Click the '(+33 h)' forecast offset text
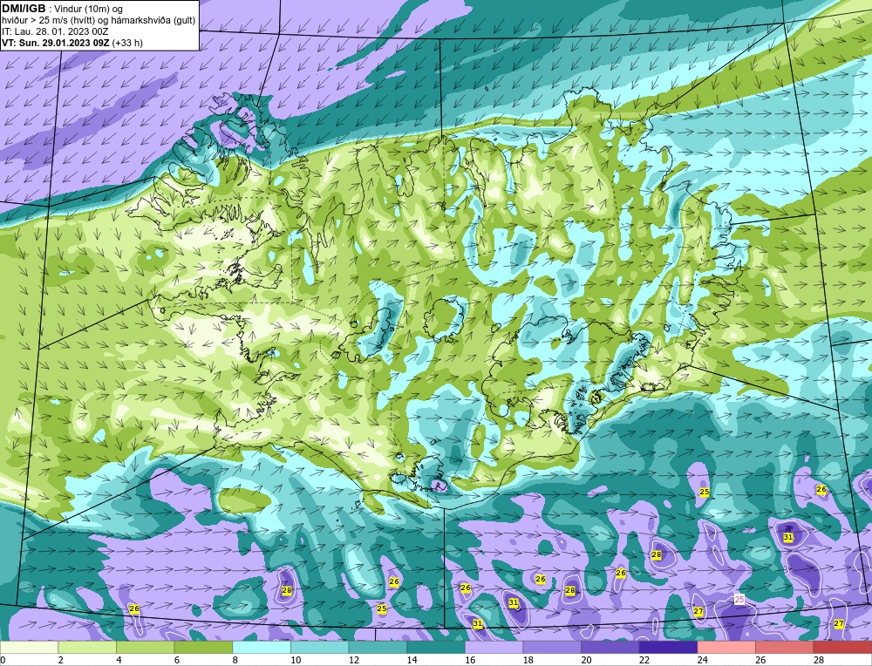The width and height of the screenshot is (872, 666). pos(127,43)
